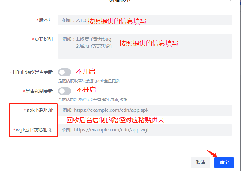Click the 版本号 field label

(46, 20)
